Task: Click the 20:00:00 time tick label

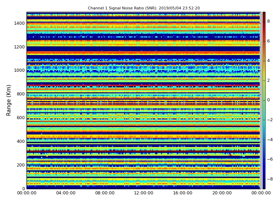Action: coord(222,193)
